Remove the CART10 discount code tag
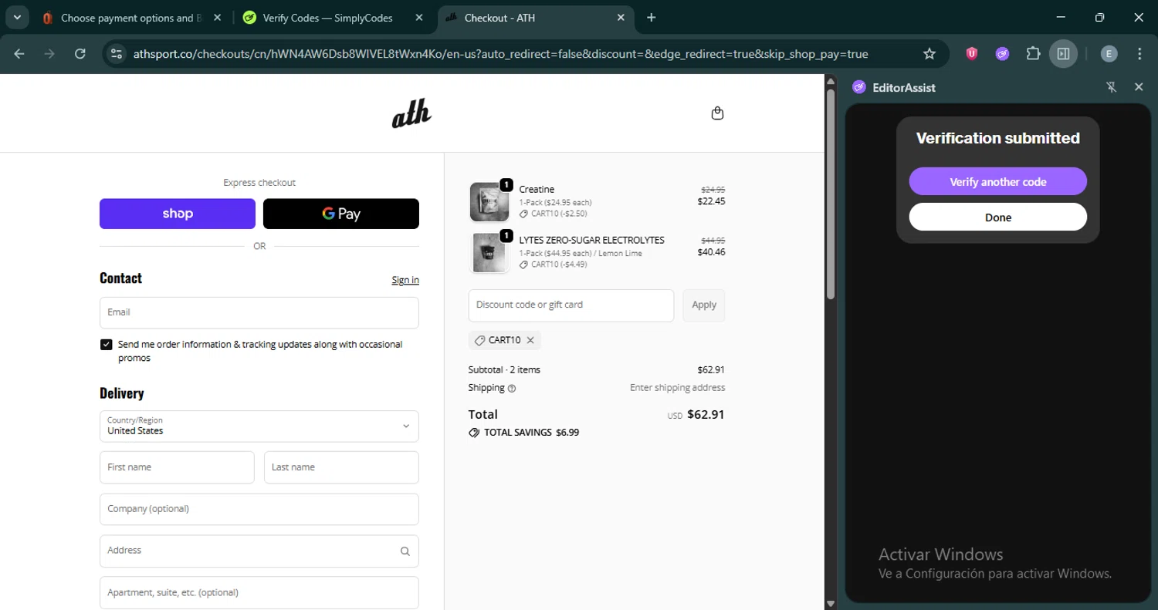Screen dimensions: 1158x610 530,340
